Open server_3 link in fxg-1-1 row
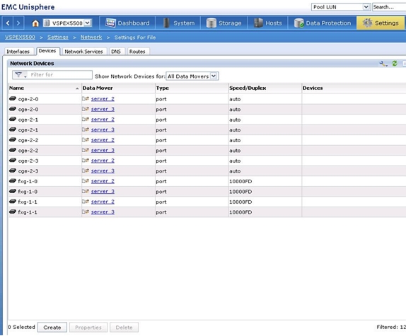The height and width of the screenshot is (336, 406). pos(103,212)
